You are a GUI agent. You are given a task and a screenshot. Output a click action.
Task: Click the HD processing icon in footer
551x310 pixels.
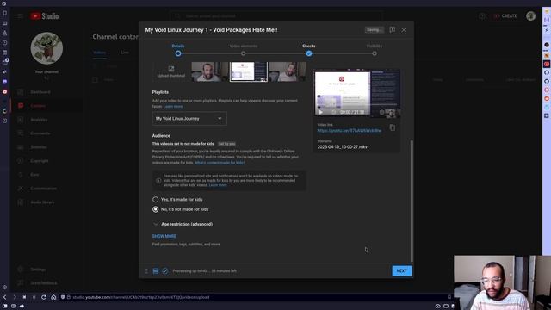coord(156,271)
